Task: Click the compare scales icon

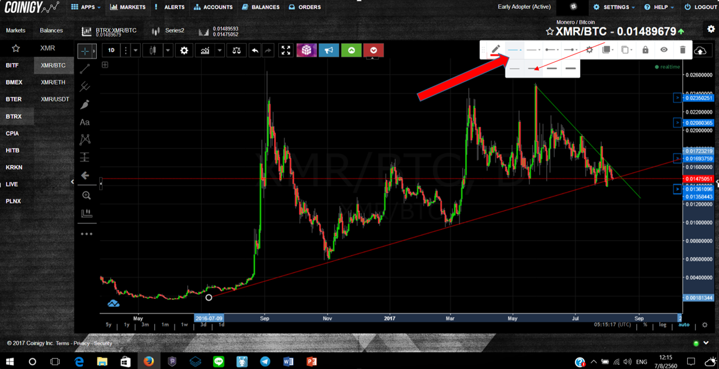Action: click(236, 50)
